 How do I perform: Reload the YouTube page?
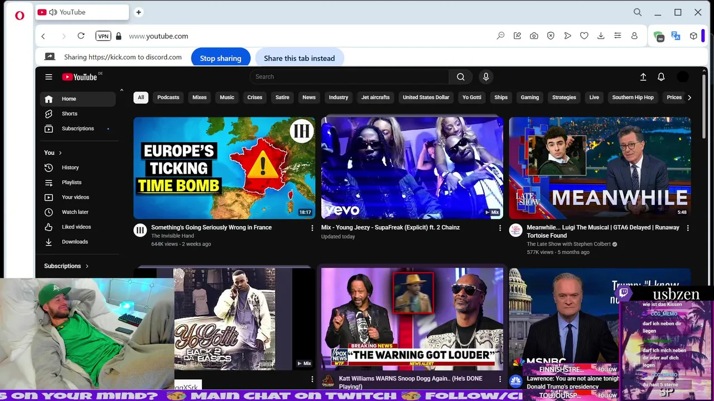pyautogui.click(x=81, y=36)
